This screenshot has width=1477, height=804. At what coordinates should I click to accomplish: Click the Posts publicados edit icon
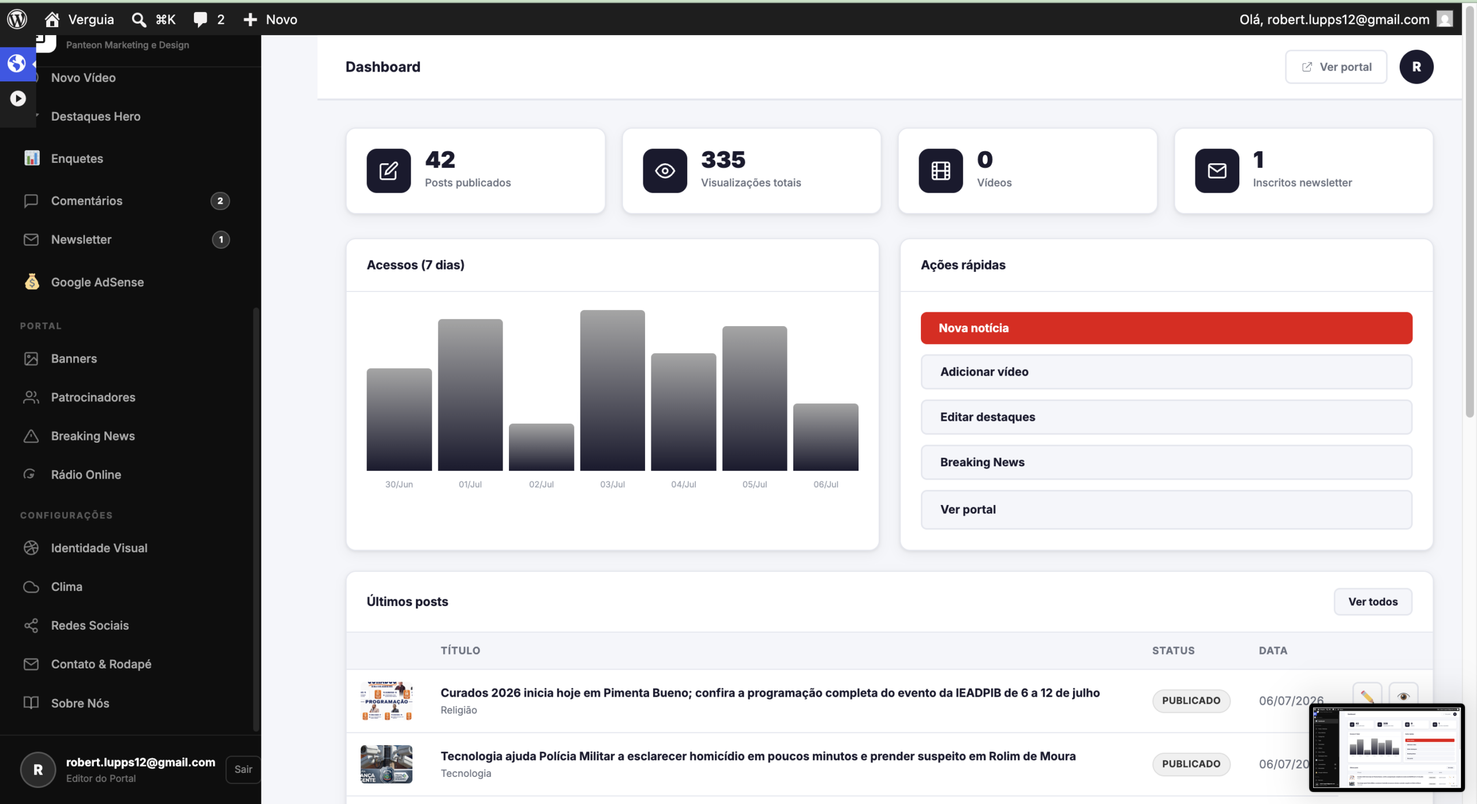click(388, 171)
